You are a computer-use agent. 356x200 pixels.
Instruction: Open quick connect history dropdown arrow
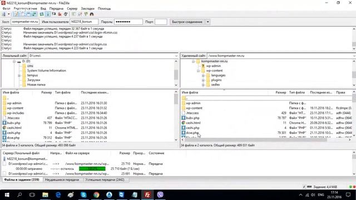207,22
